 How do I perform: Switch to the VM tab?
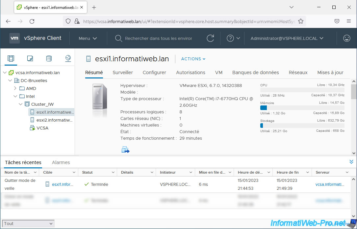[x=219, y=72]
